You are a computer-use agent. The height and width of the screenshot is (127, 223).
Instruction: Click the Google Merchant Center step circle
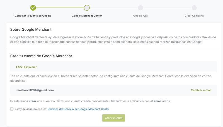[x=87, y=8]
